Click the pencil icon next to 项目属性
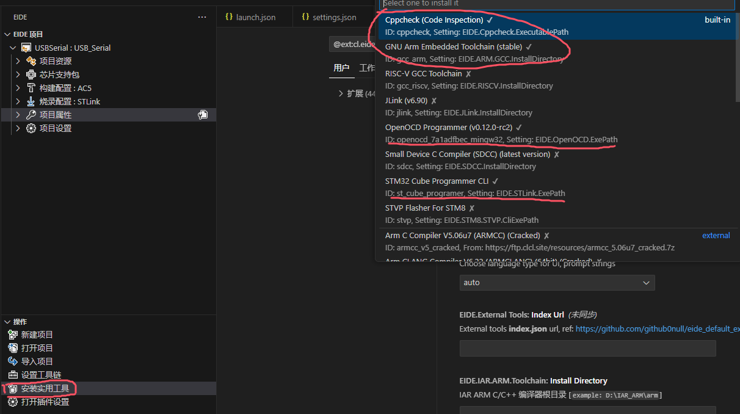The height and width of the screenshot is (414, 740). tap(203, 114)
